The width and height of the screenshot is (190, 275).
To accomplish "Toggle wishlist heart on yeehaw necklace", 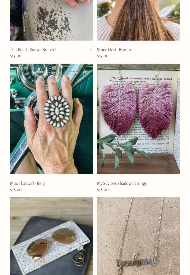I will pos(174,203).
